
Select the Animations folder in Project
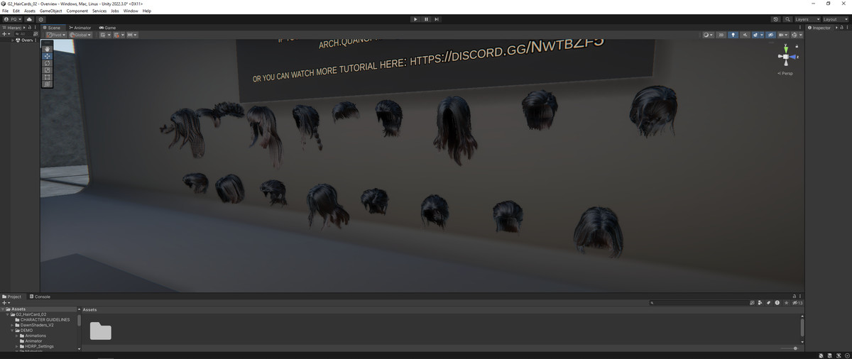point(35,336)
